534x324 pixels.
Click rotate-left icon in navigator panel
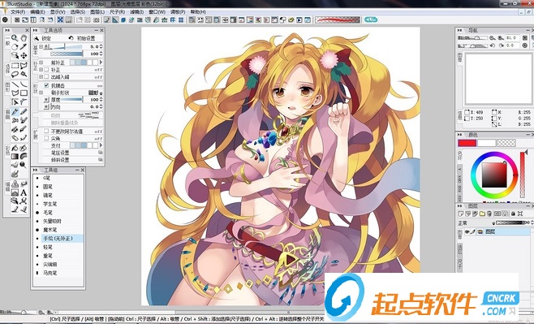click(492, 45)
